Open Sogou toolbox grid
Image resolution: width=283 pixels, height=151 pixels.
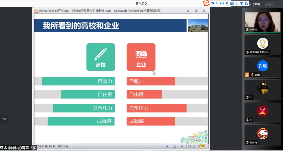tap(246, 3)
